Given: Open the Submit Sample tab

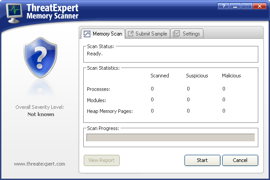Looking at the screenshot, I should 148,34.
